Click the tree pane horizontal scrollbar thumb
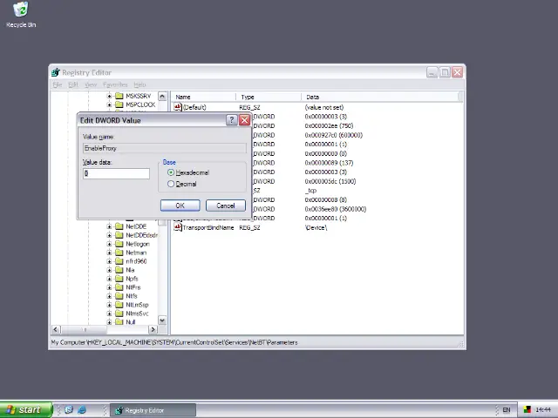The height and width of the screenshot is (418, 558). tap(85, 329)
